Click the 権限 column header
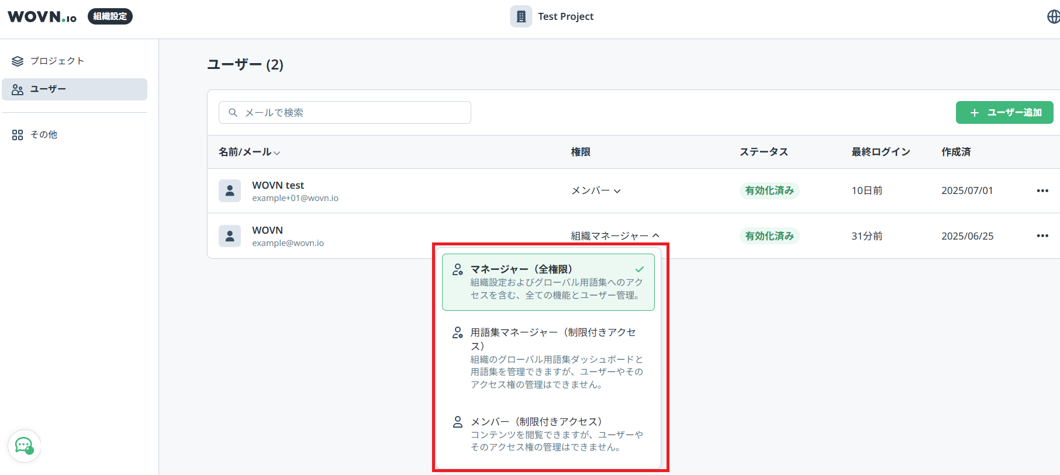The width and height of the screenshot is (1060, 475). (x=581, y=152)
